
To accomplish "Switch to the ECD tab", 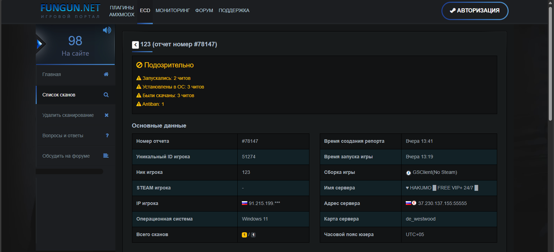I will coord(145,11).
